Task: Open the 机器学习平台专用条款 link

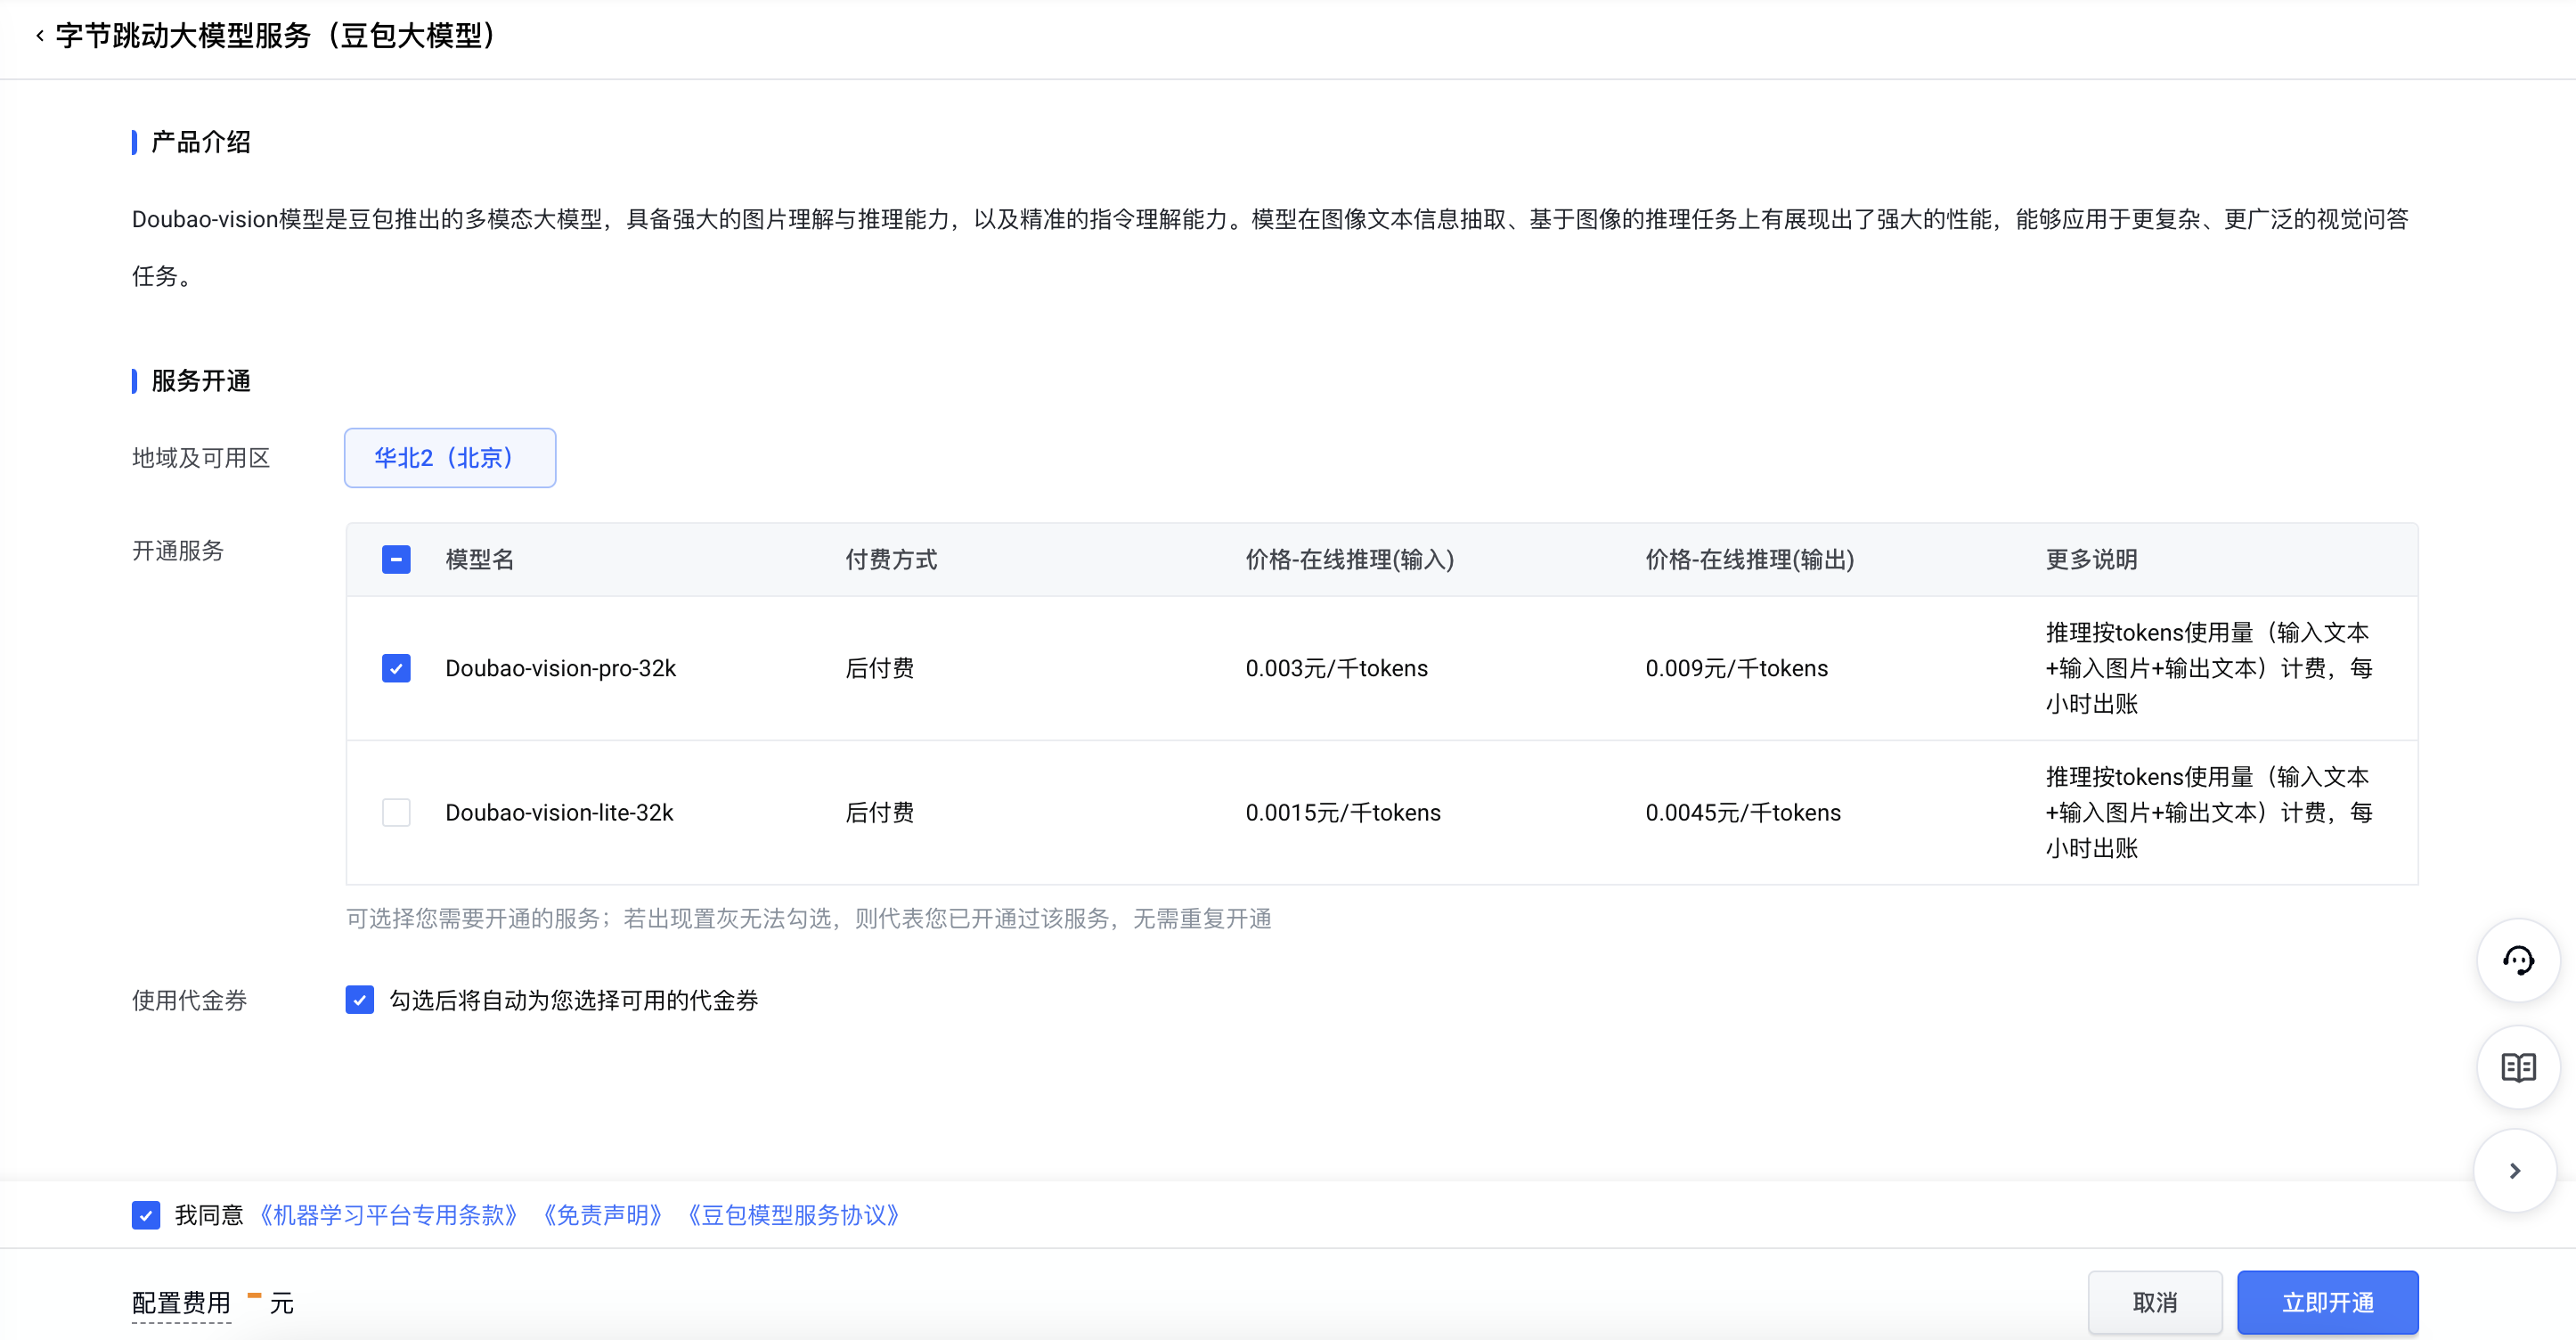Action: tap(388, 1215)
